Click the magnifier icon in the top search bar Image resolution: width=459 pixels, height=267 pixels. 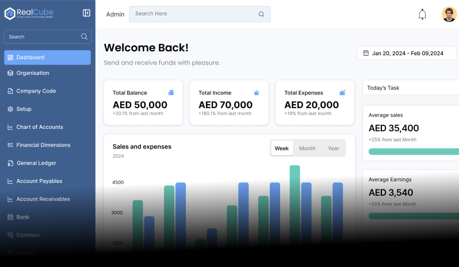(x=261, y=14)
